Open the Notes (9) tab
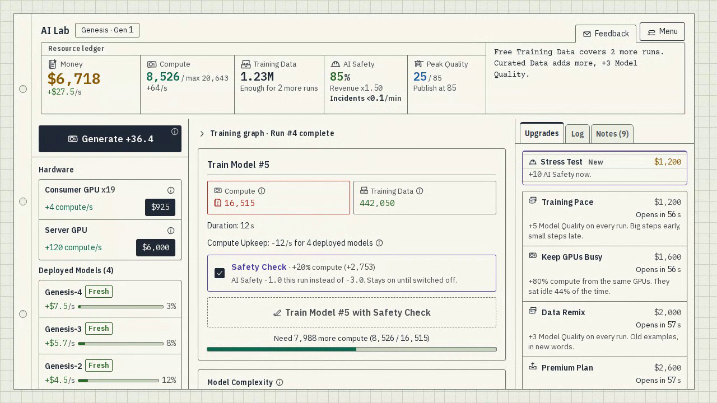 click(612, 134)
